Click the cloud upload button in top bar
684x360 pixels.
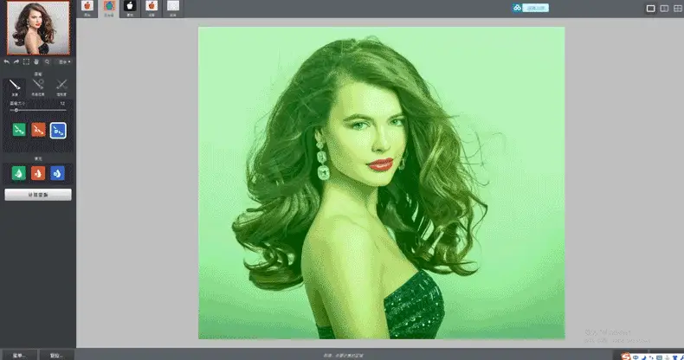pos(531,8)
